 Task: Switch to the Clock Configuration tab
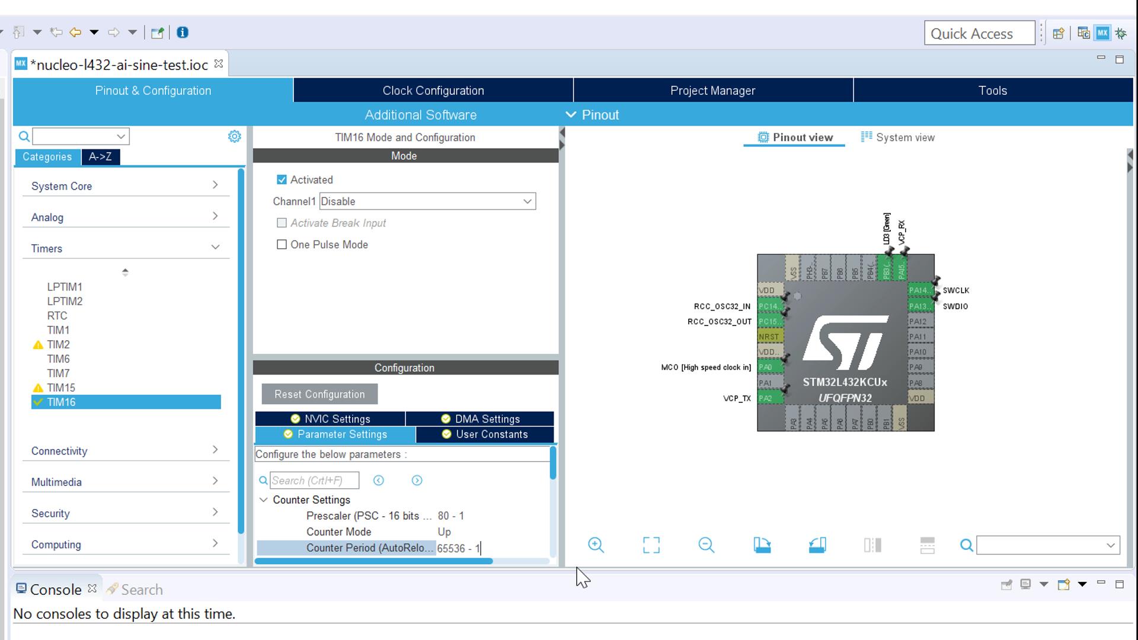click(x=433, y=91)
